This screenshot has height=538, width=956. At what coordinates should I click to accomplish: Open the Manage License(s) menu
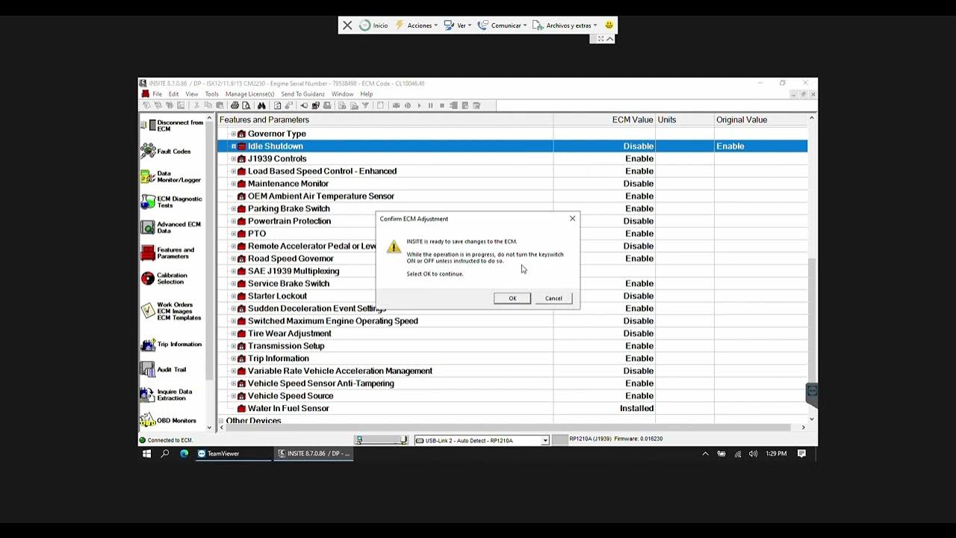pyautogui.click(x=249, y=94)
